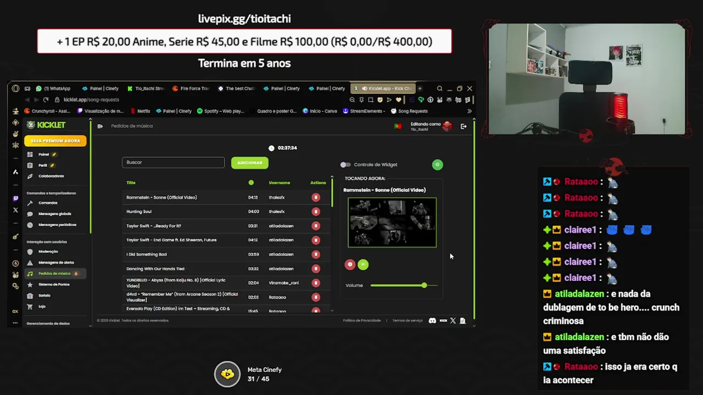Click browser search icon in tab bar
The width and height of the screenshot is (703, 395).
(439, 88)
